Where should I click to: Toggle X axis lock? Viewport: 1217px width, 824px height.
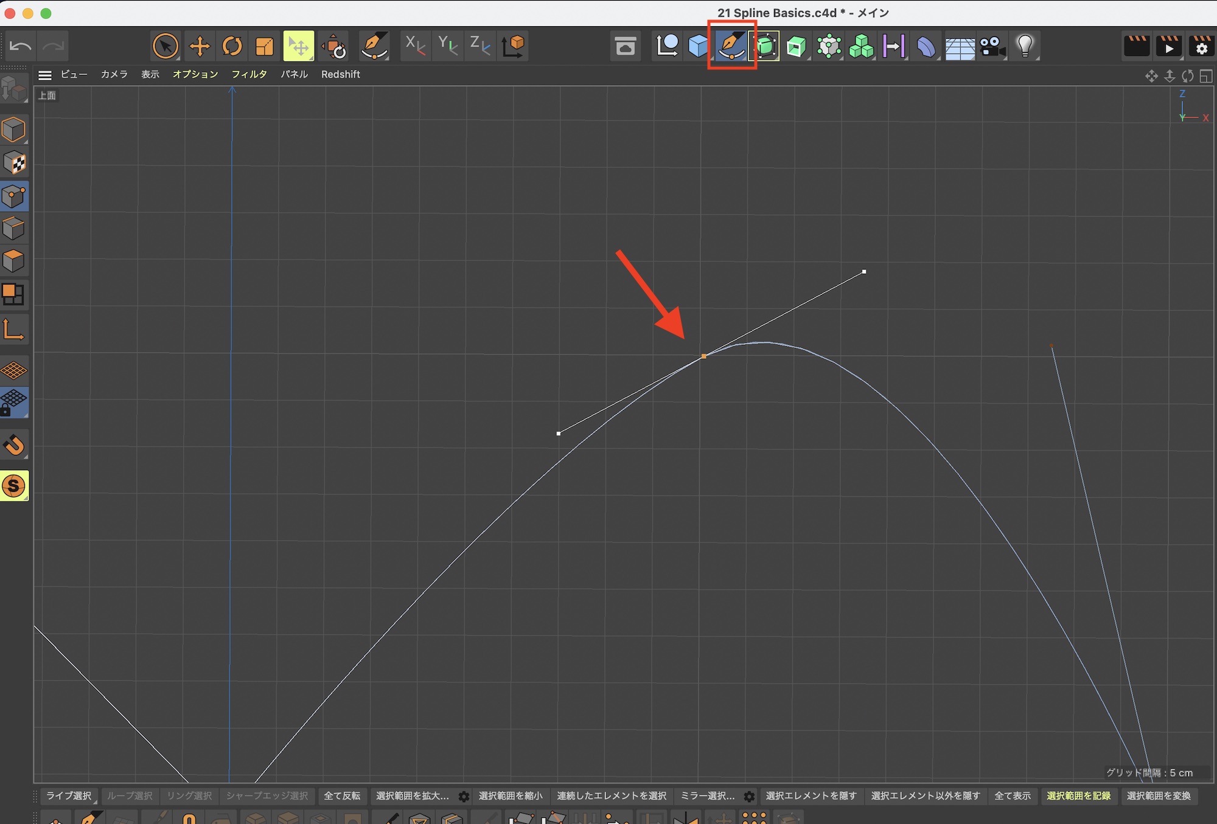(x=416, y=46)
